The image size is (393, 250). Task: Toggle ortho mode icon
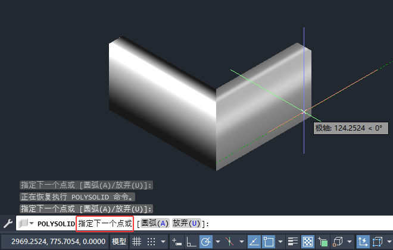point(191,242)
